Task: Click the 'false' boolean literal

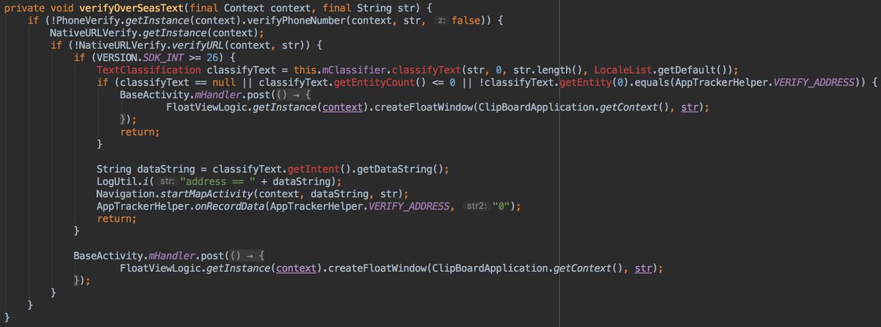Action: [x=465, y=21]
